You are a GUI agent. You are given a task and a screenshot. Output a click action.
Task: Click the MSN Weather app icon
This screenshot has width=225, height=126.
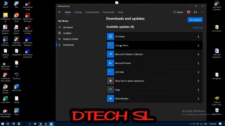pyautogui.click(x=110, y=98)
